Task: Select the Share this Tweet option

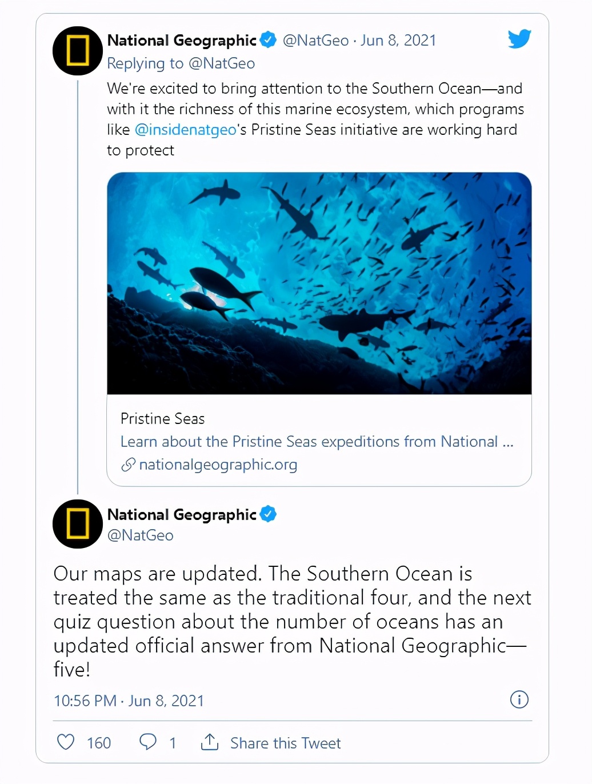Action: point(285,742)
